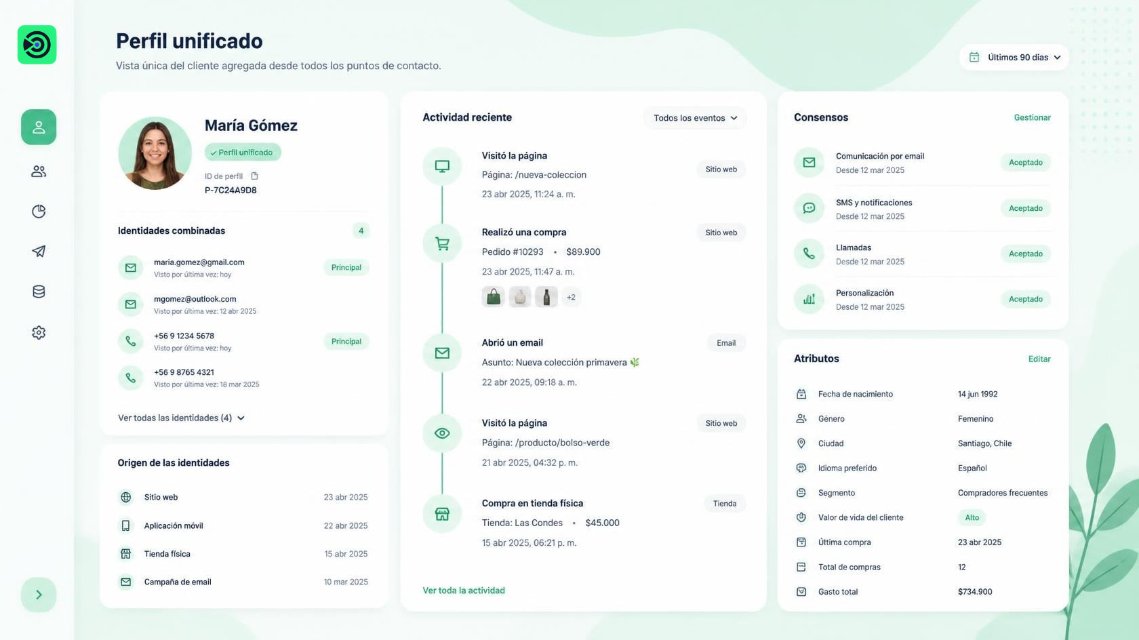Click the email icon beside maria.gomez@gmail.com

pos(131,268)
